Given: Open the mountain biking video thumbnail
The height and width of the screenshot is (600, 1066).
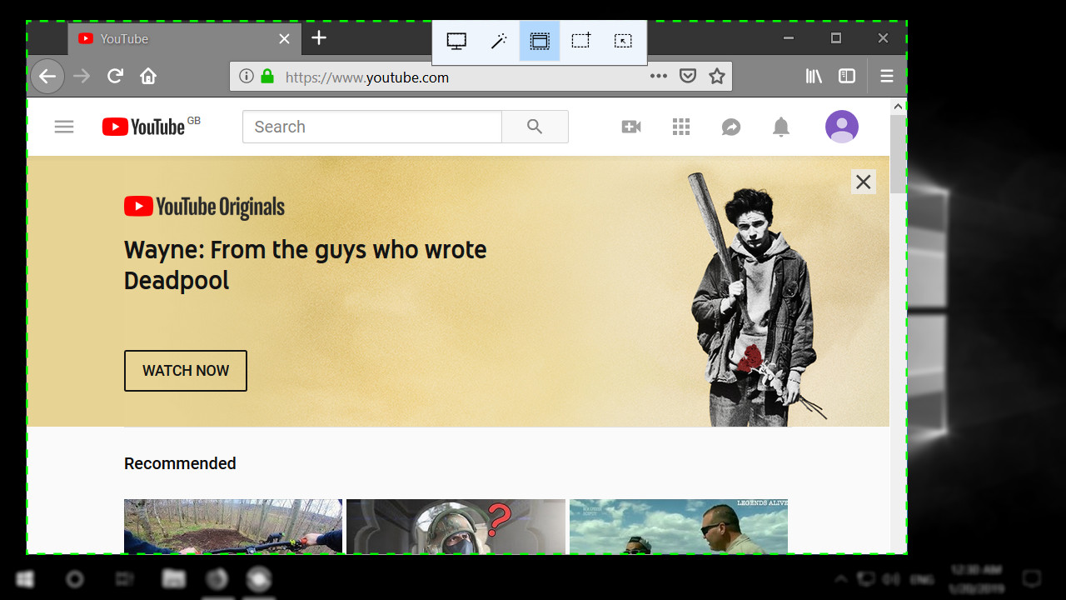Looking at the screenshot, I should pos(233,527).
